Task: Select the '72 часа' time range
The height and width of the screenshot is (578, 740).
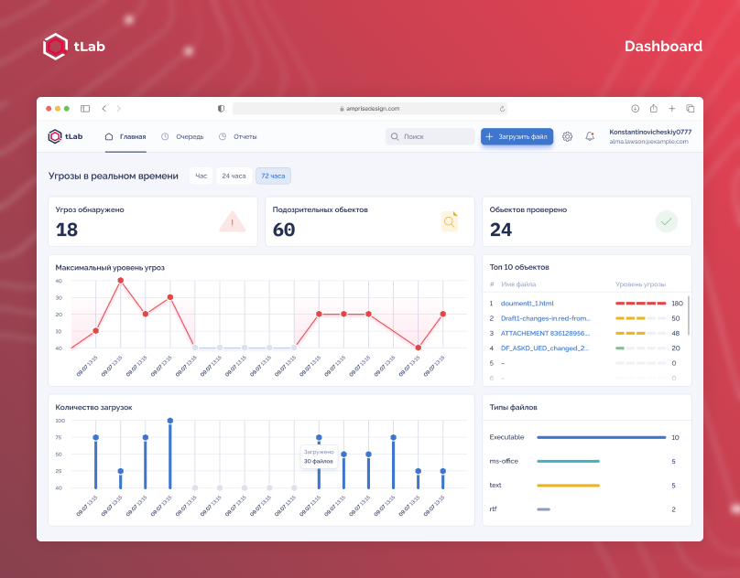Action: pos(273,176)
